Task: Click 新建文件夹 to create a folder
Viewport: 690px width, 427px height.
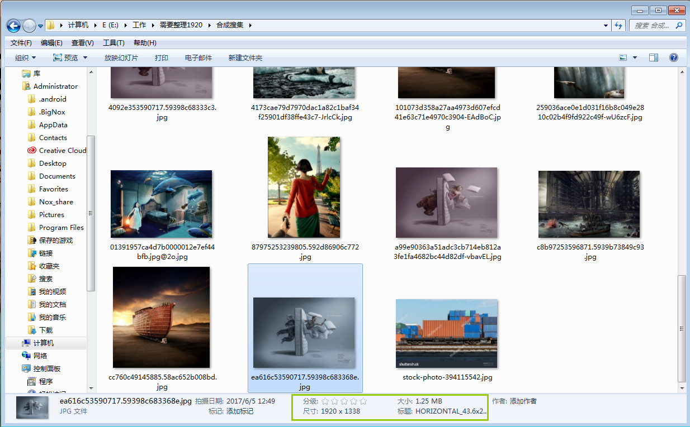Action: pos(245,57)
